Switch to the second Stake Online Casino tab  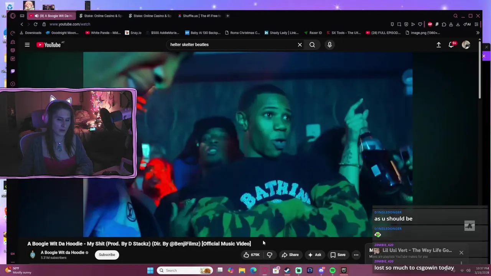(x=150, y=16)
